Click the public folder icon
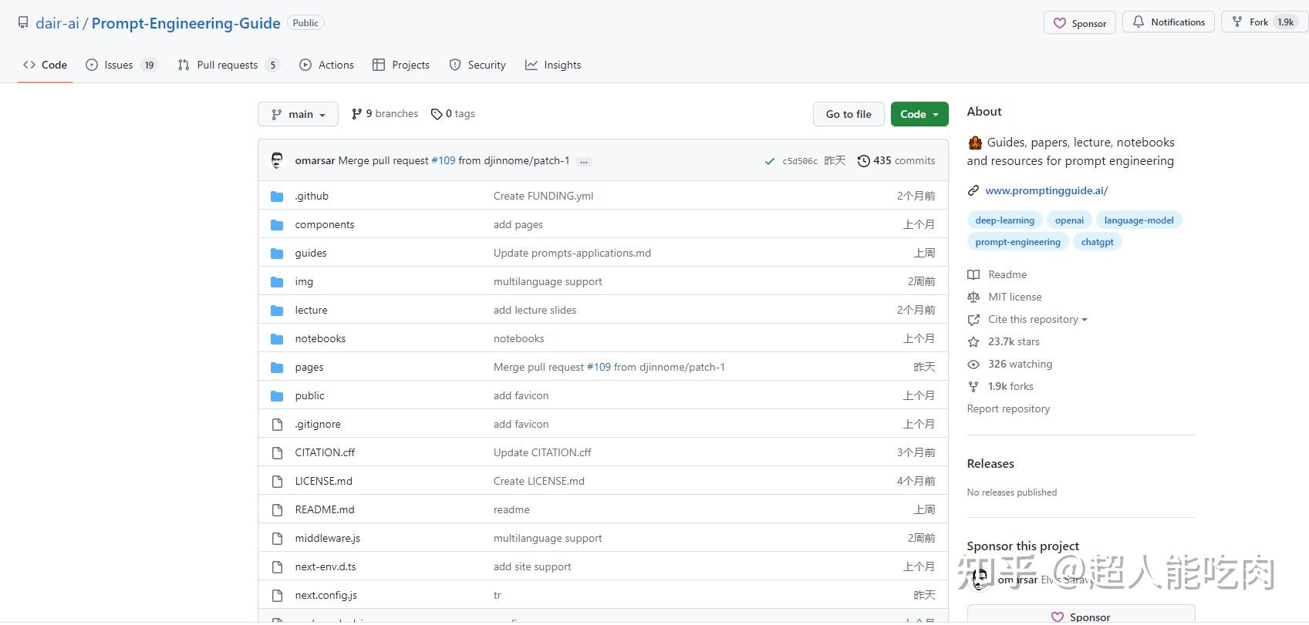 point(277,396)
